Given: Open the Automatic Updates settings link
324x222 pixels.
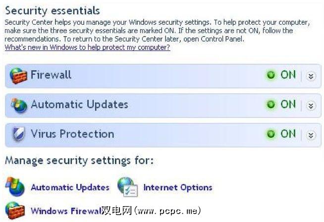Looking at the screenshot, I should pos(70,187).
